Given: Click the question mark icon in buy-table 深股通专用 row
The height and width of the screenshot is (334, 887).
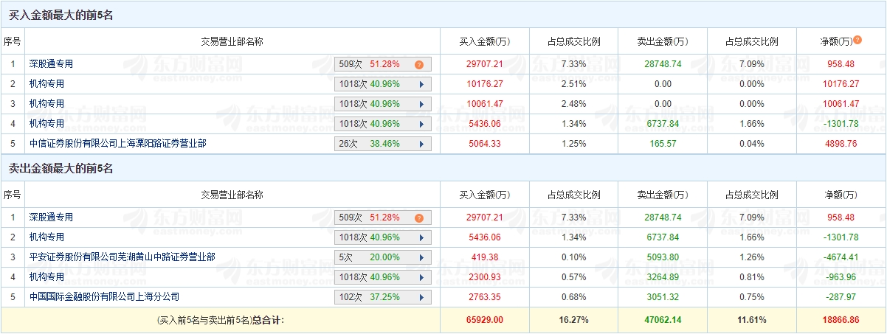Looking at the screenshot, I should [x=418, y=64].
